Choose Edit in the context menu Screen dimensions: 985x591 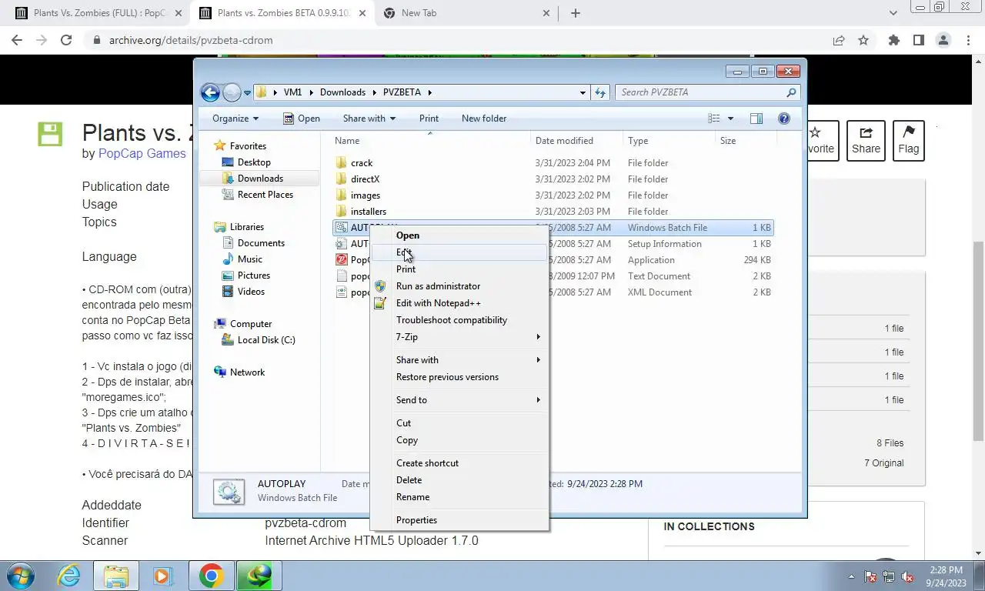(459, 252)
